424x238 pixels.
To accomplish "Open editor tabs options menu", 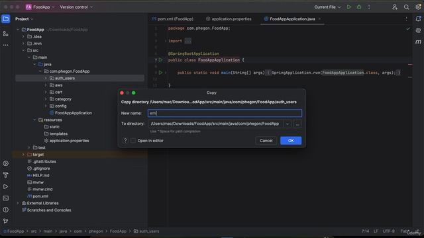I will 406,19.
